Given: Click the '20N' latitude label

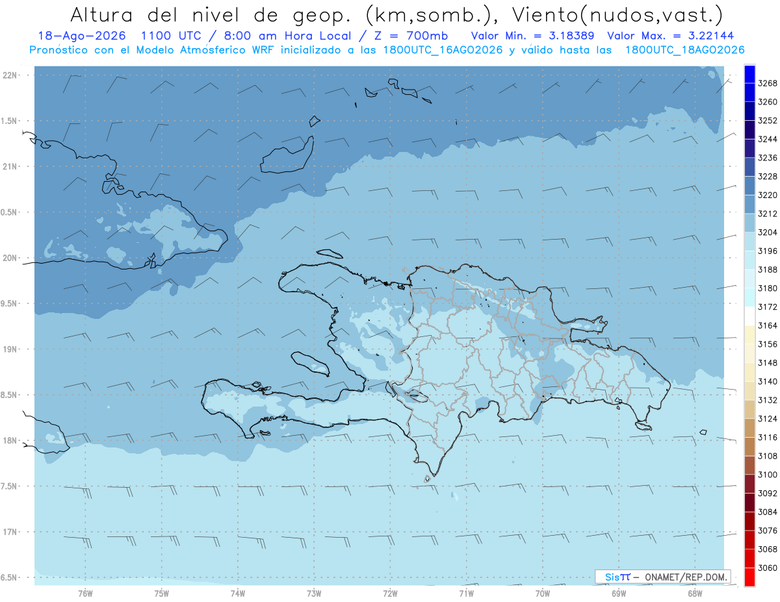Looking at the screenshot, I should tap(10, 258).
